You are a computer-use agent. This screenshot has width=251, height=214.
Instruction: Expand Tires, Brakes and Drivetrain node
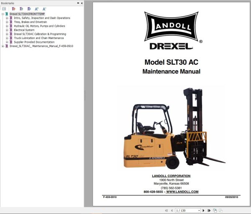[x=7, y=22]
